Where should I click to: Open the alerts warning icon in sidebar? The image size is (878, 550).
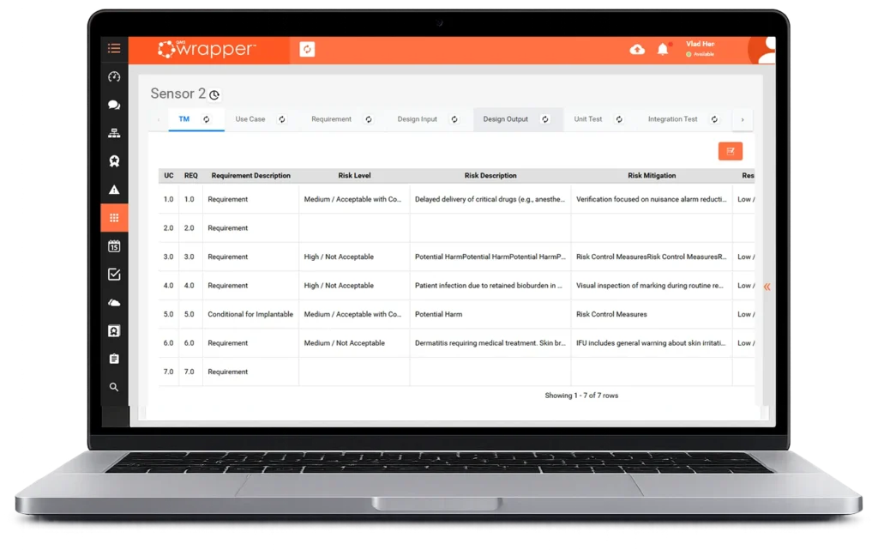[114, 189]
